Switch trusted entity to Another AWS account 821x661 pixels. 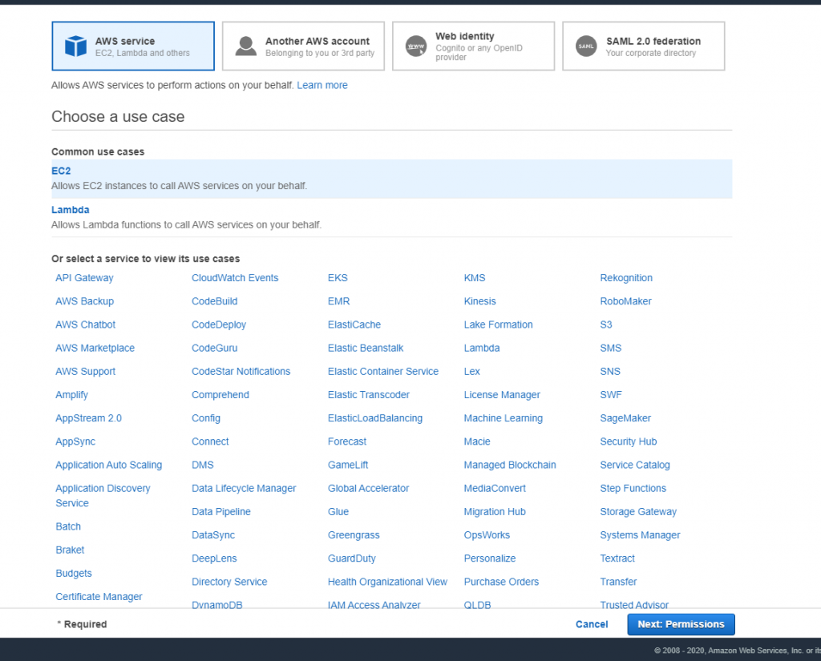pos(303,45)
